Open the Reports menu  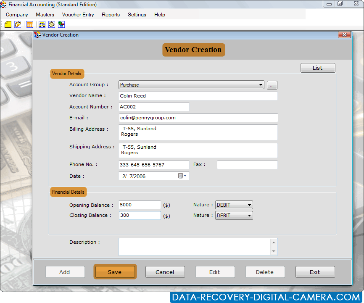[111, 15]
